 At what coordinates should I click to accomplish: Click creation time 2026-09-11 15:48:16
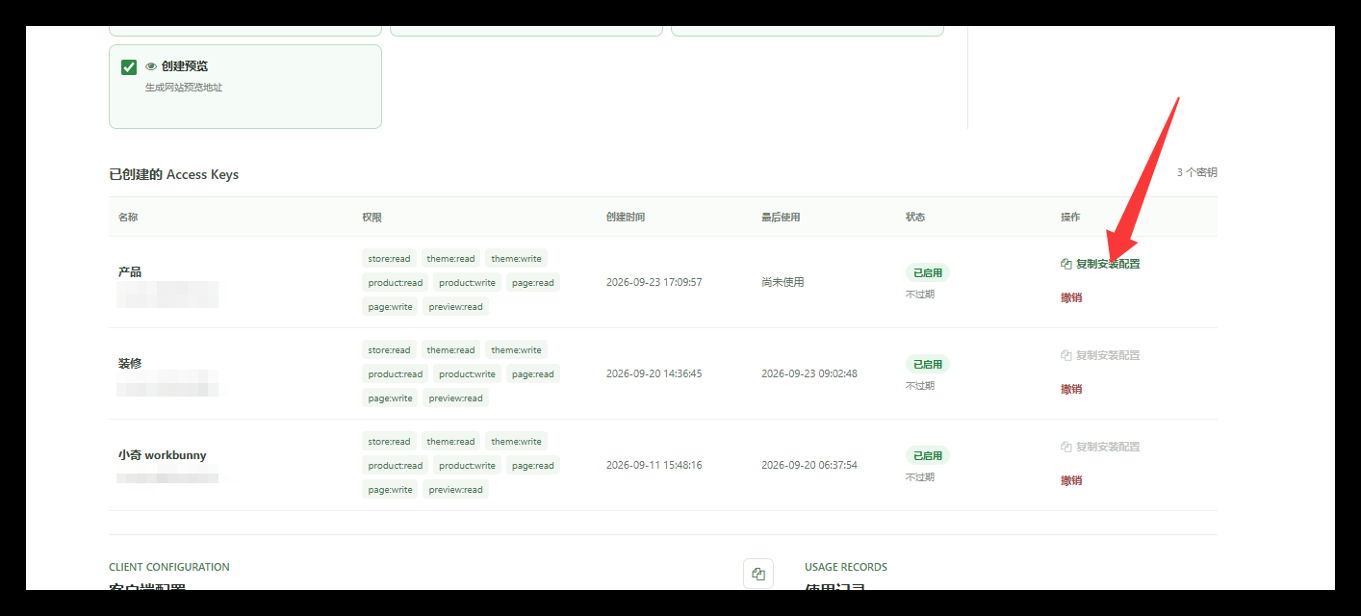point(655,465)
